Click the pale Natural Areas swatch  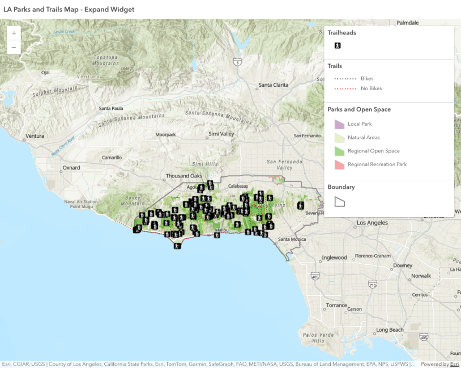(x=339, y=138)
